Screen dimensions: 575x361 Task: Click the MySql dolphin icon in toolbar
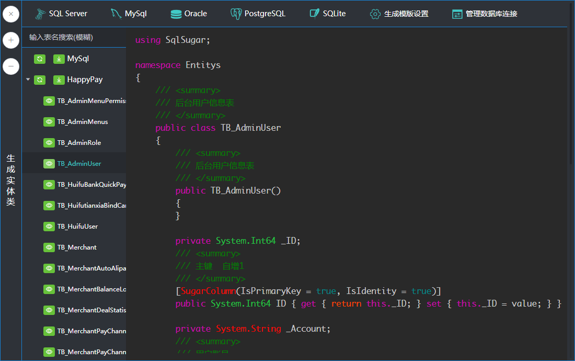(x=116, y=14)
